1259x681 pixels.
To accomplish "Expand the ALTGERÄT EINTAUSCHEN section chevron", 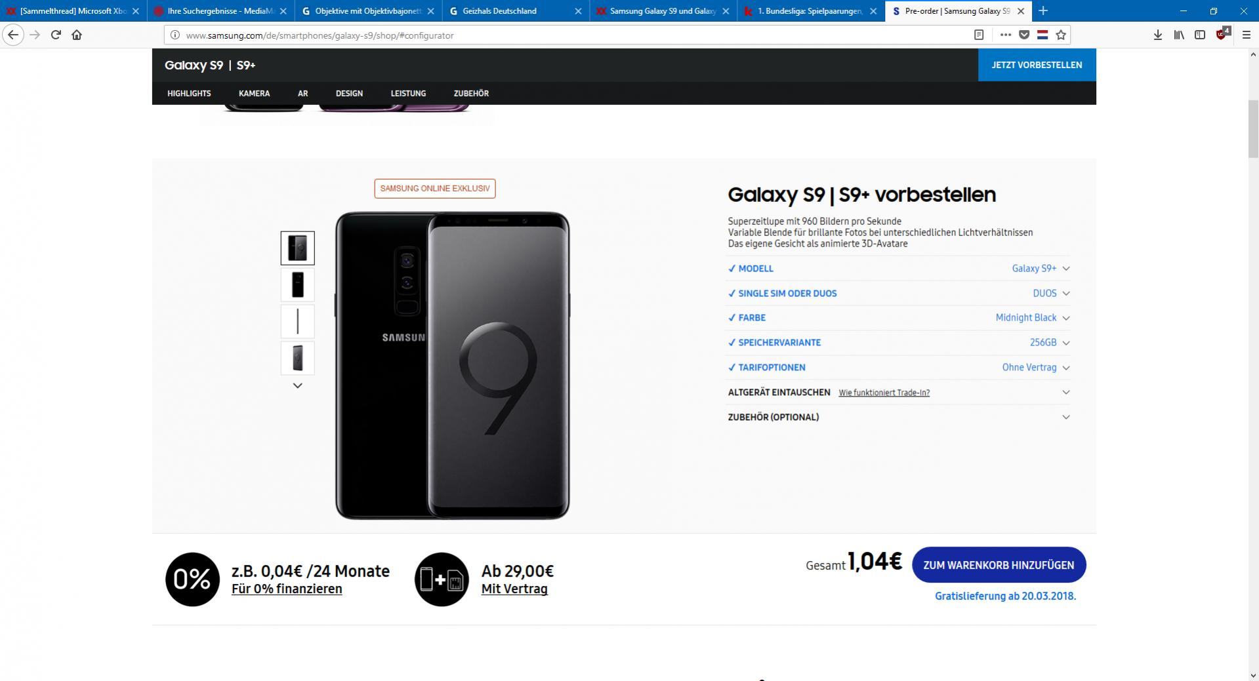I will (1065, 392).
